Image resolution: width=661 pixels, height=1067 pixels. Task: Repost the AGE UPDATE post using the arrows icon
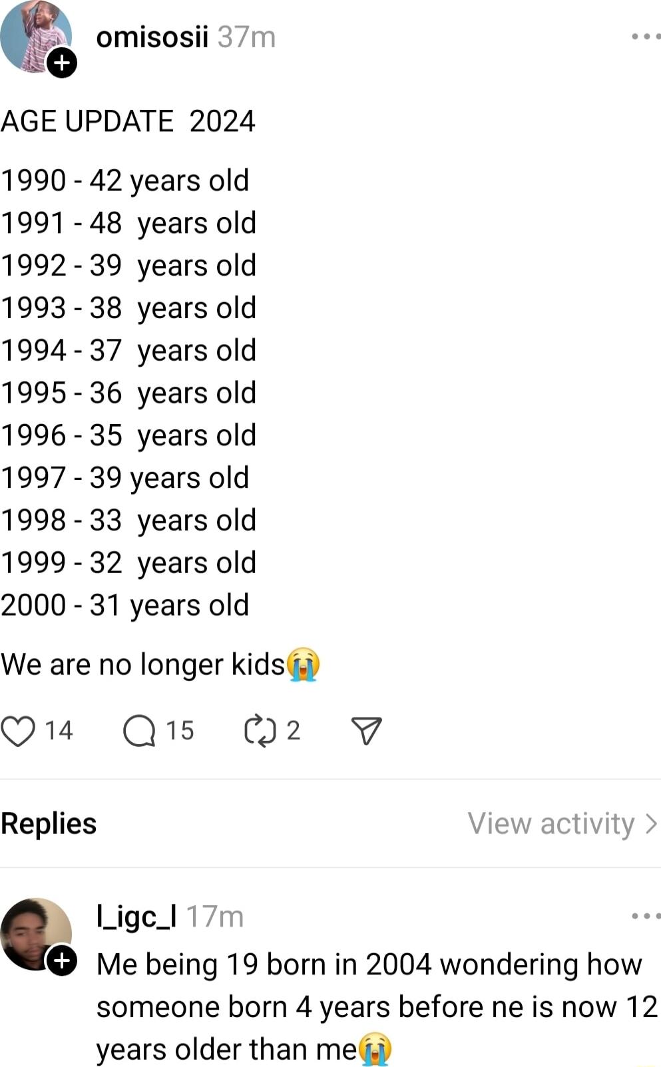pos(260,731)
